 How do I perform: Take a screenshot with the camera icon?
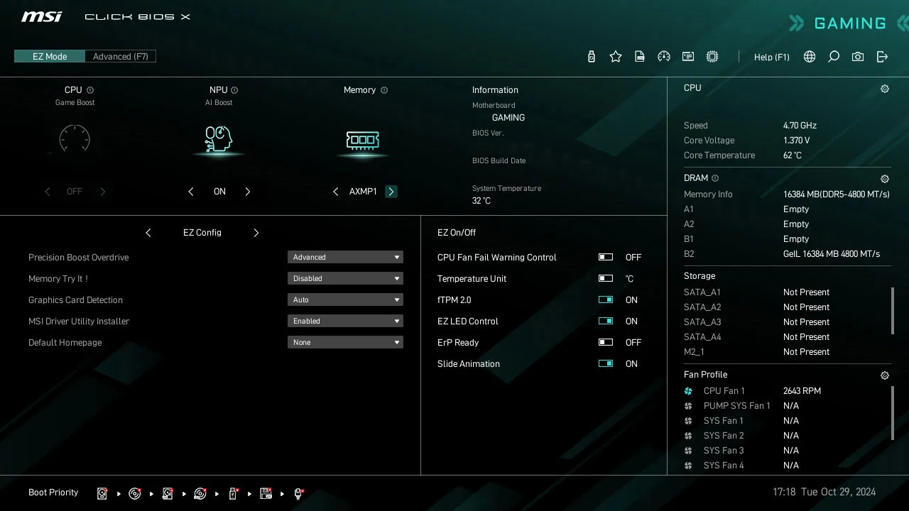858,57
